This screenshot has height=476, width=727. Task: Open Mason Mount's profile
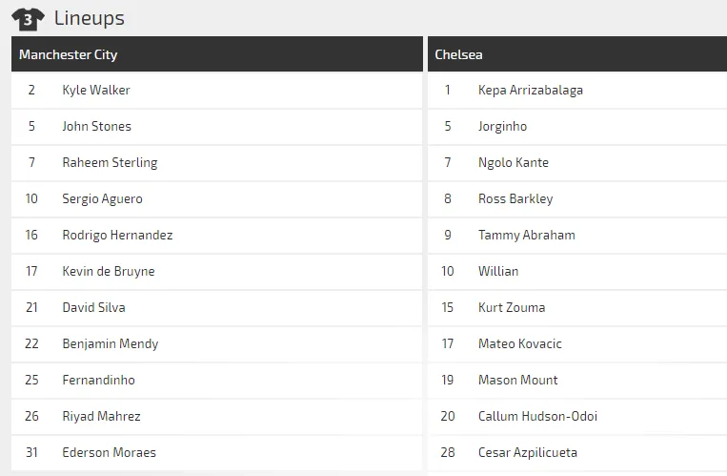click(x=518, y=381)
